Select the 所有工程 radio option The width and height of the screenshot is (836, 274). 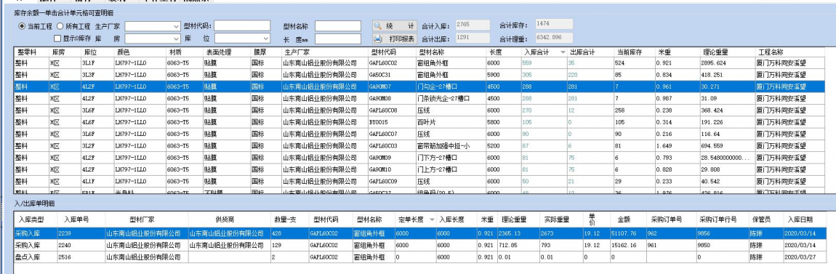pyautogui.click(x=60, y=26)
